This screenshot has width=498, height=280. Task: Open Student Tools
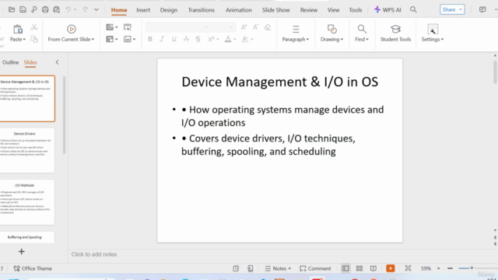click(395, 33)
